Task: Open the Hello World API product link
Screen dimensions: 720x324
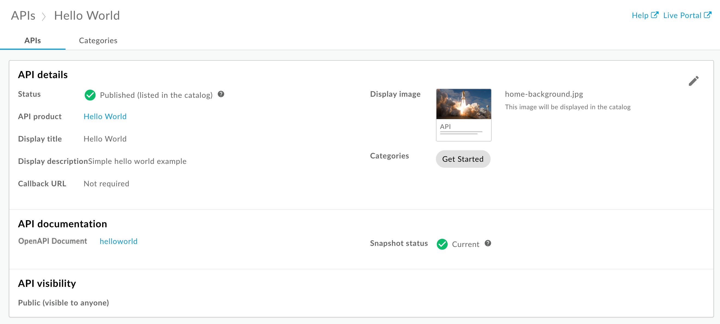Action: [105, 116]
